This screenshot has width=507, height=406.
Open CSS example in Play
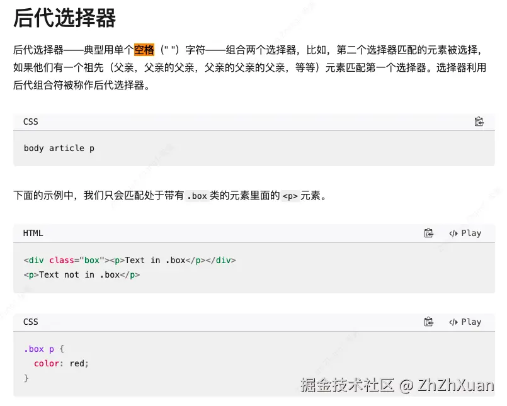point(465,322)
